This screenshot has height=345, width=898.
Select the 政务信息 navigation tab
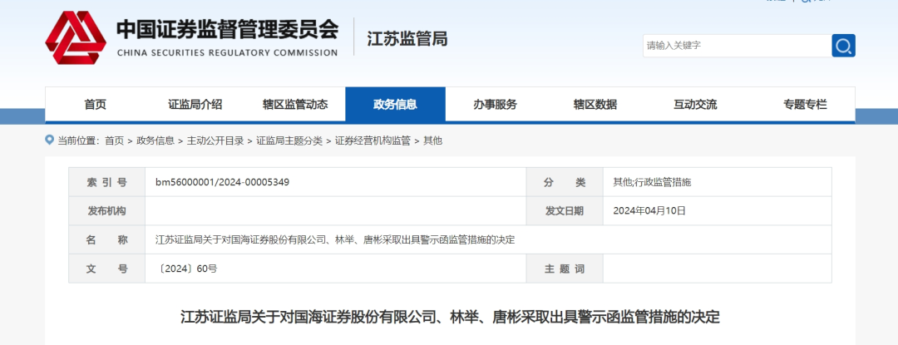click(395, 104)
